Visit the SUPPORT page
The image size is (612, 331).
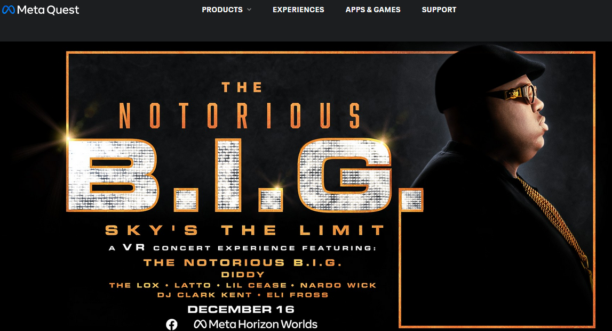439,10
